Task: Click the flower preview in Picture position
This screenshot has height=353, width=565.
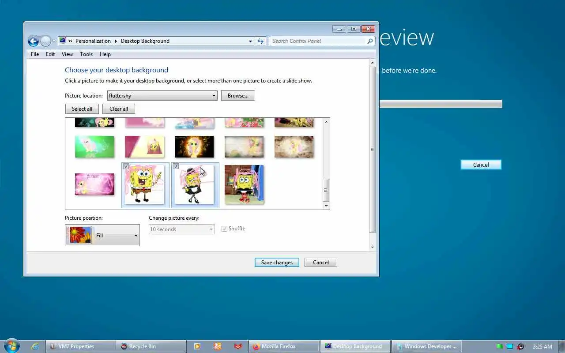Action: (80, 235)
